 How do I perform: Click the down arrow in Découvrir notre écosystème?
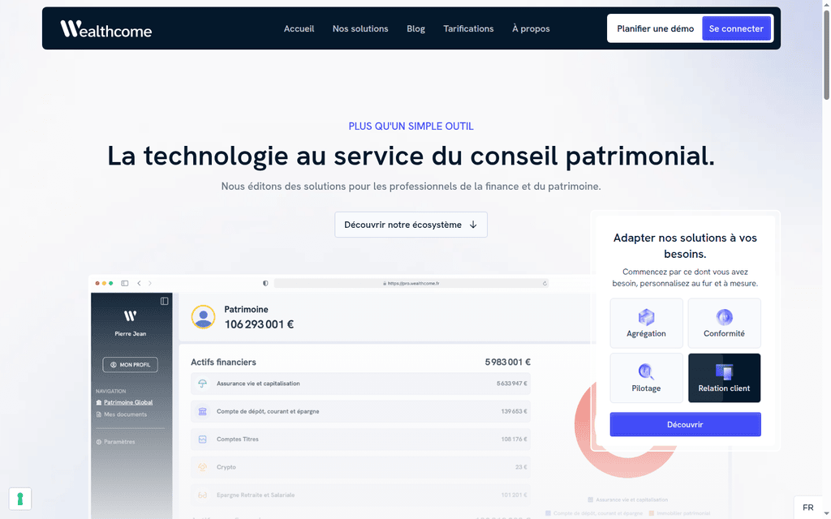coord(473,225)
